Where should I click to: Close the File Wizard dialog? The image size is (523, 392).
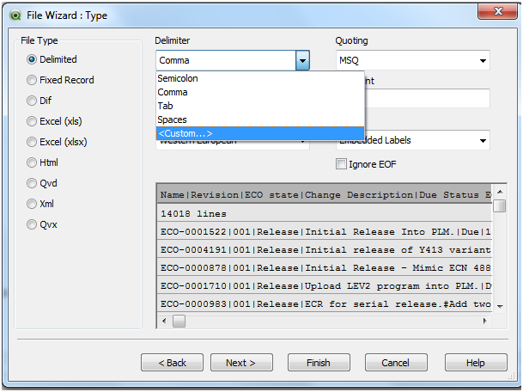coord(498,13)
